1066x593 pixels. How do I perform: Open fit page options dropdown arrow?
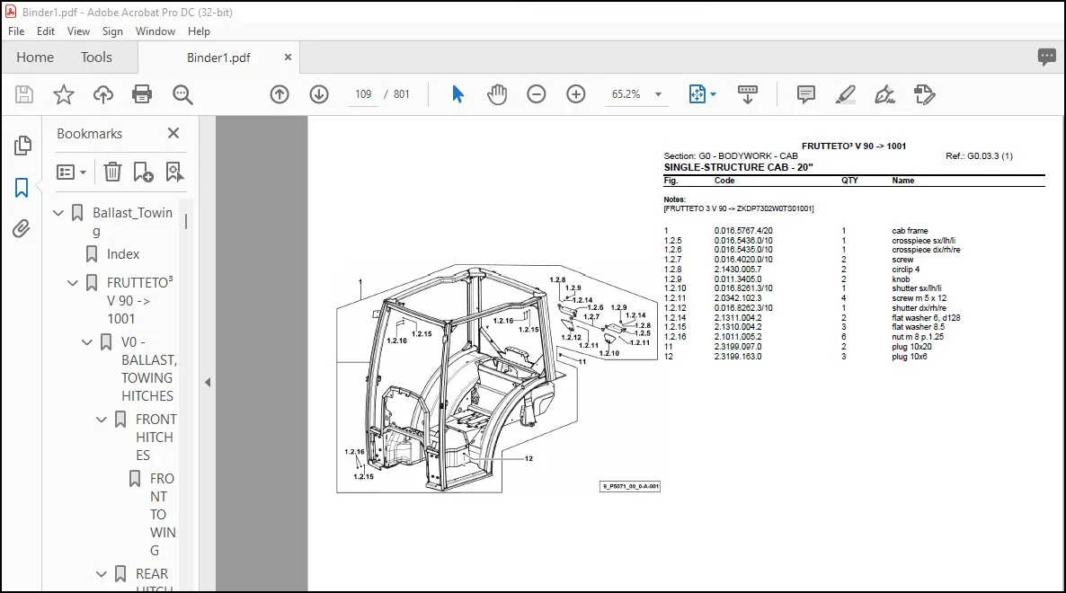[x=713, y=94]
